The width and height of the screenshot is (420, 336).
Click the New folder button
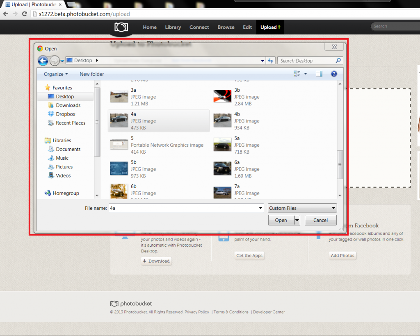(91, 74)
